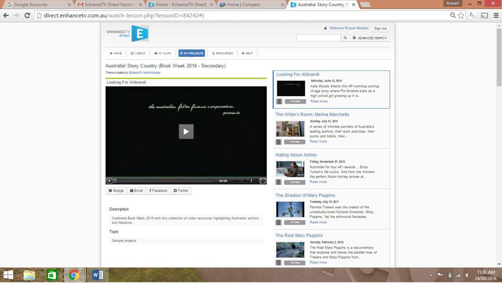Click the browser back arrow
The image size is (502, 283).
point(6,15)
